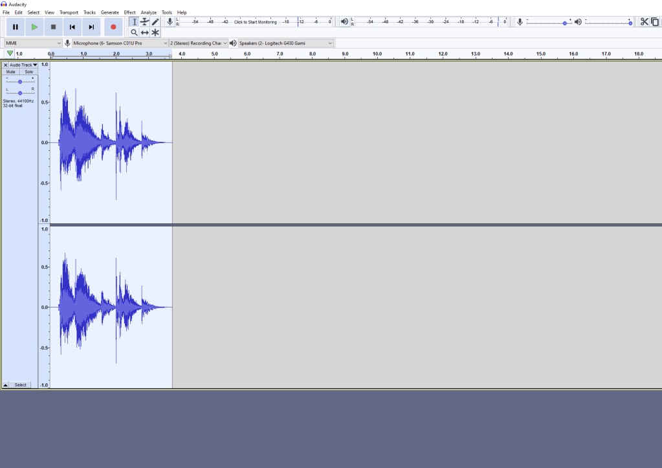This screenshot has height=468, width=662.
Task: Solo the Audio Track
Action: (x=28, y=72)
